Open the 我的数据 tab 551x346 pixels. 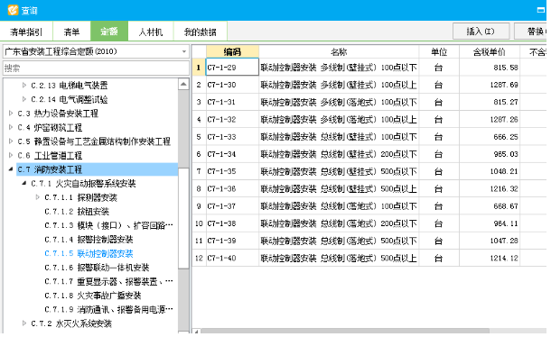click(200, 32)
